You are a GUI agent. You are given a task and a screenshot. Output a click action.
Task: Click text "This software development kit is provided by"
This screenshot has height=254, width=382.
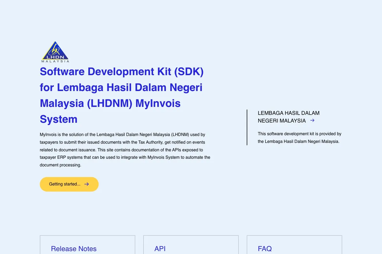pyautogui.click(x=300, y=134)
